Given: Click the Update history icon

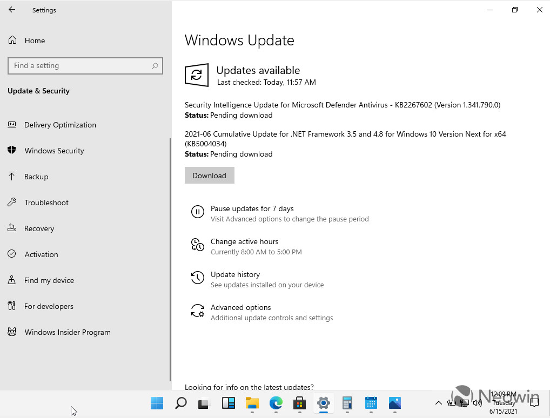Looking at the screenshot, I should point(198,279).
